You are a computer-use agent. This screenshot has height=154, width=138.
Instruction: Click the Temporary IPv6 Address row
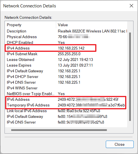[66, 105]
